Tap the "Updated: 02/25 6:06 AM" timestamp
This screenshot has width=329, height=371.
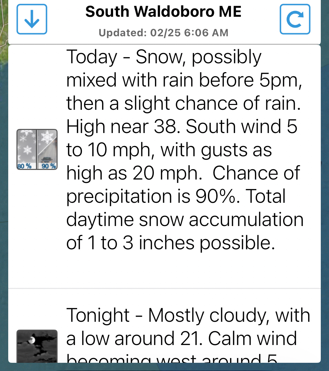[x=163, y=33]
